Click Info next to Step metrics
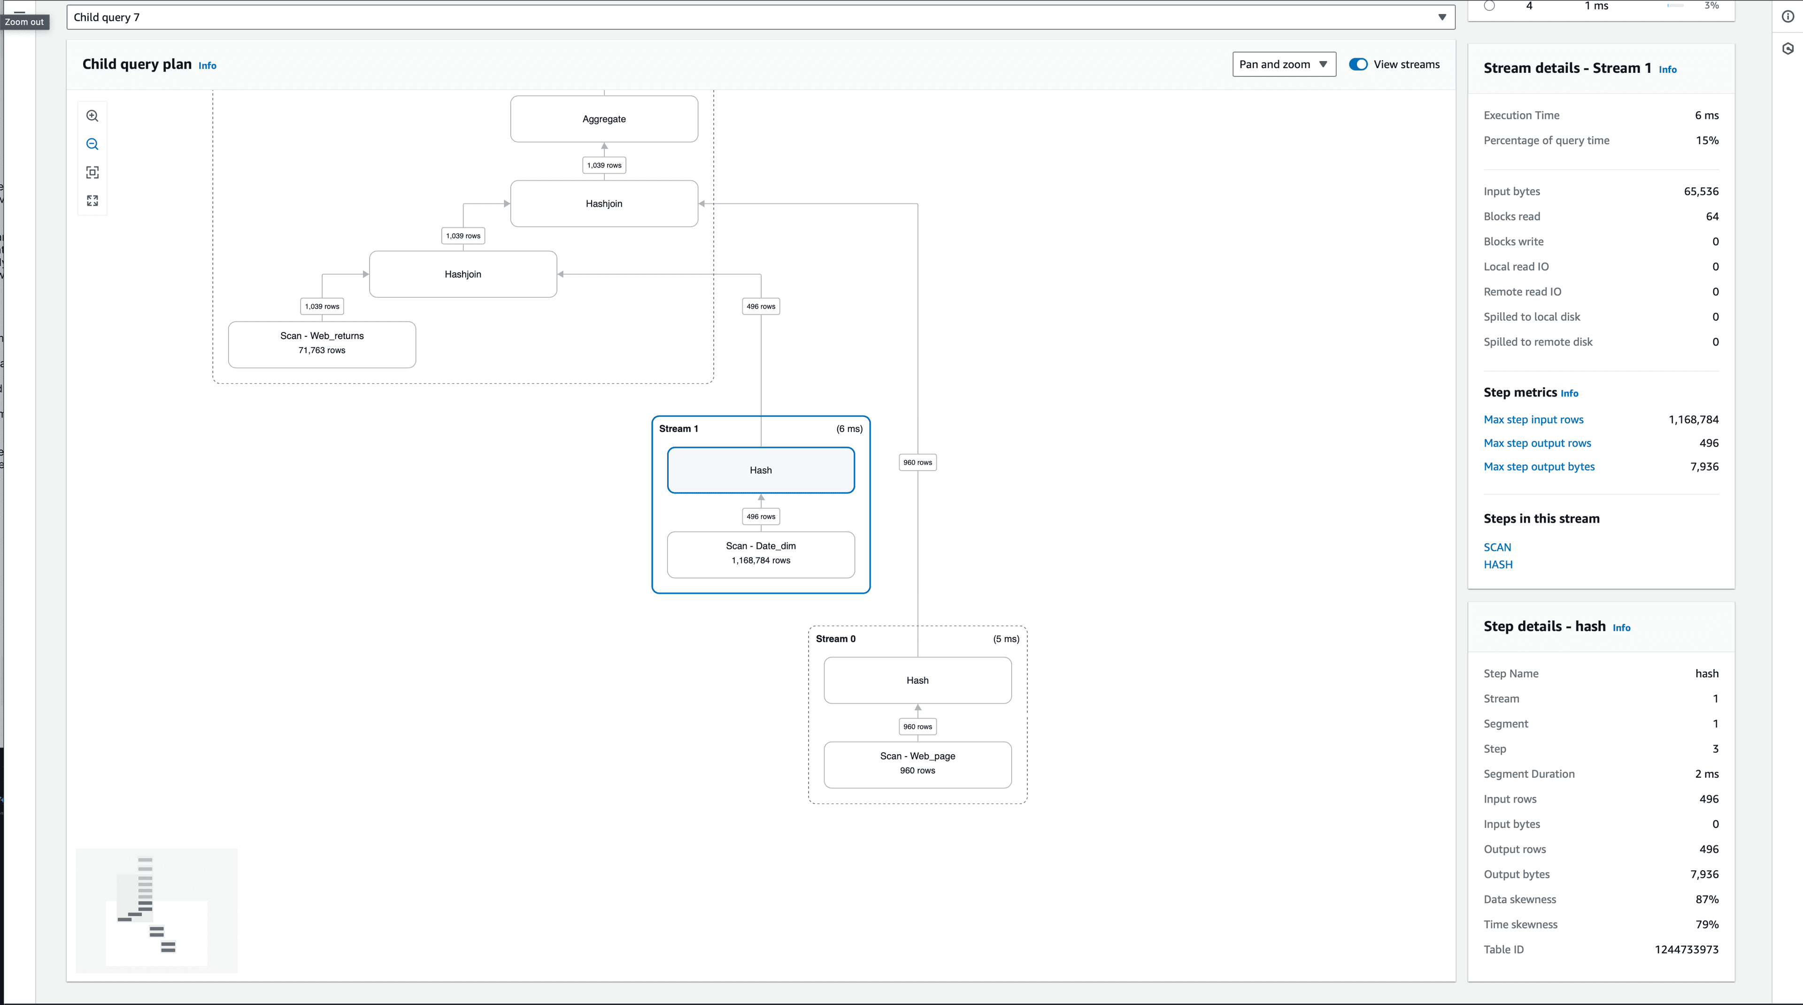The width and height of the screenshot is (1803, 1005). point(1570,393)
